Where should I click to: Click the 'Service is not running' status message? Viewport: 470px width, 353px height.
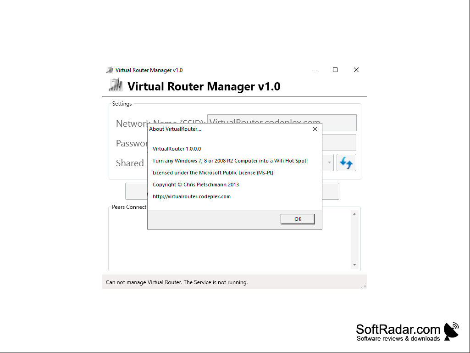click(177, 282)
